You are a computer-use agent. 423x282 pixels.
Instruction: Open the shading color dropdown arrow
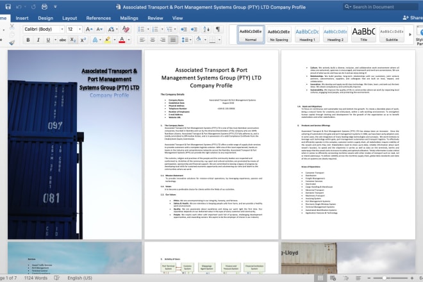click(205, 40)
